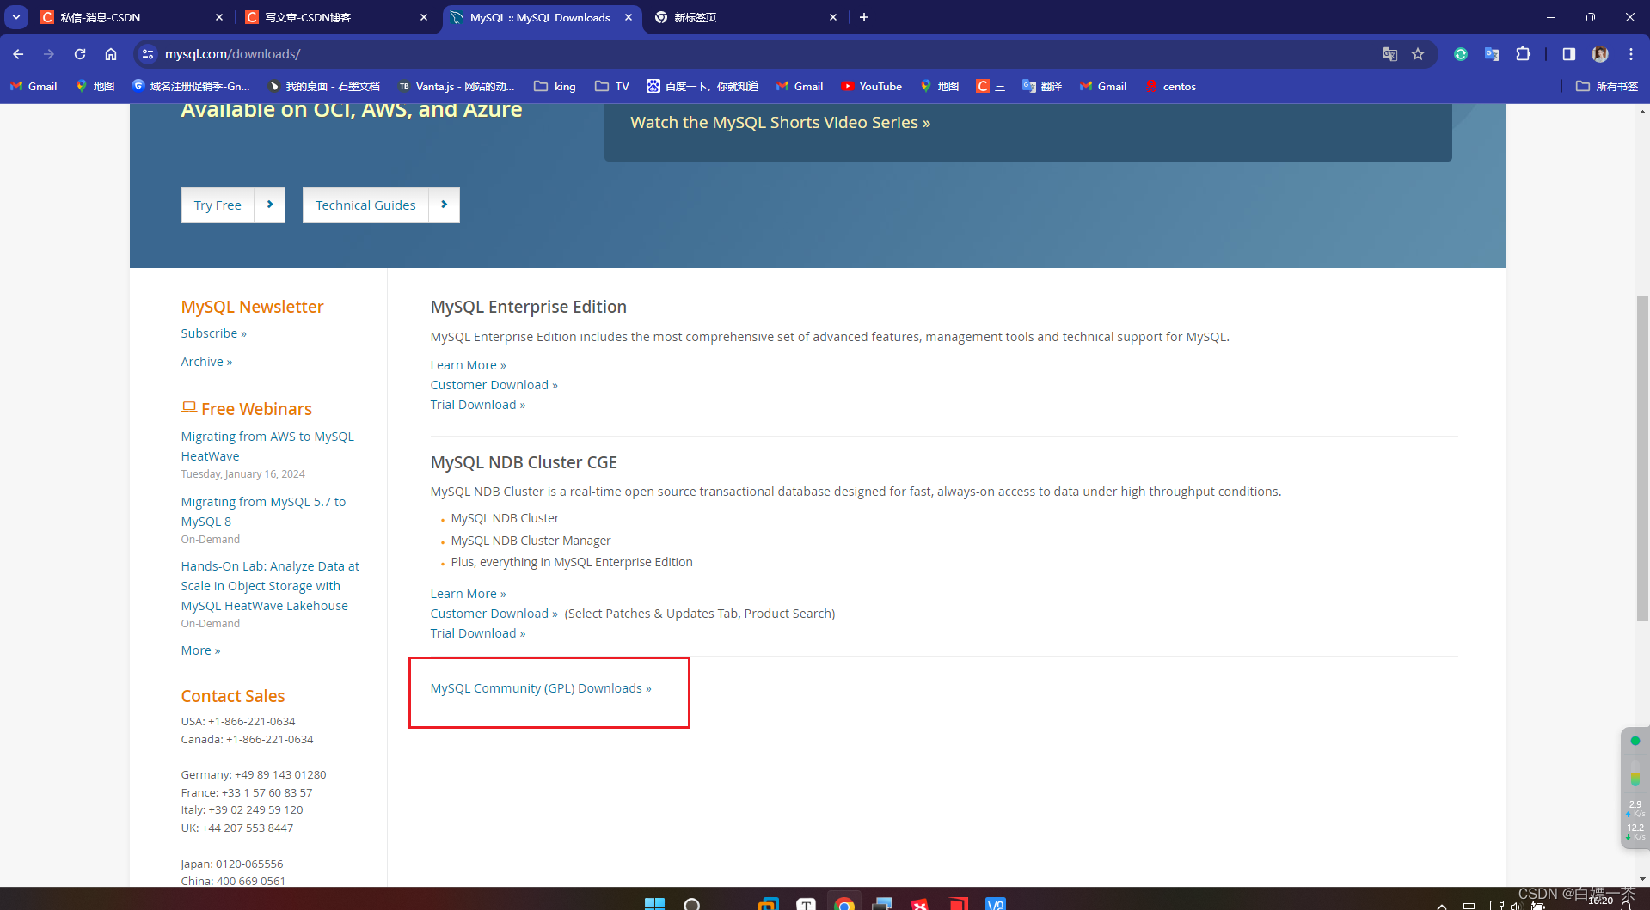Viewport: 1650px width, 910px height.
Task: Open Watch the MySQL Shorts Video Series link
Action: [x=781, y=123]
